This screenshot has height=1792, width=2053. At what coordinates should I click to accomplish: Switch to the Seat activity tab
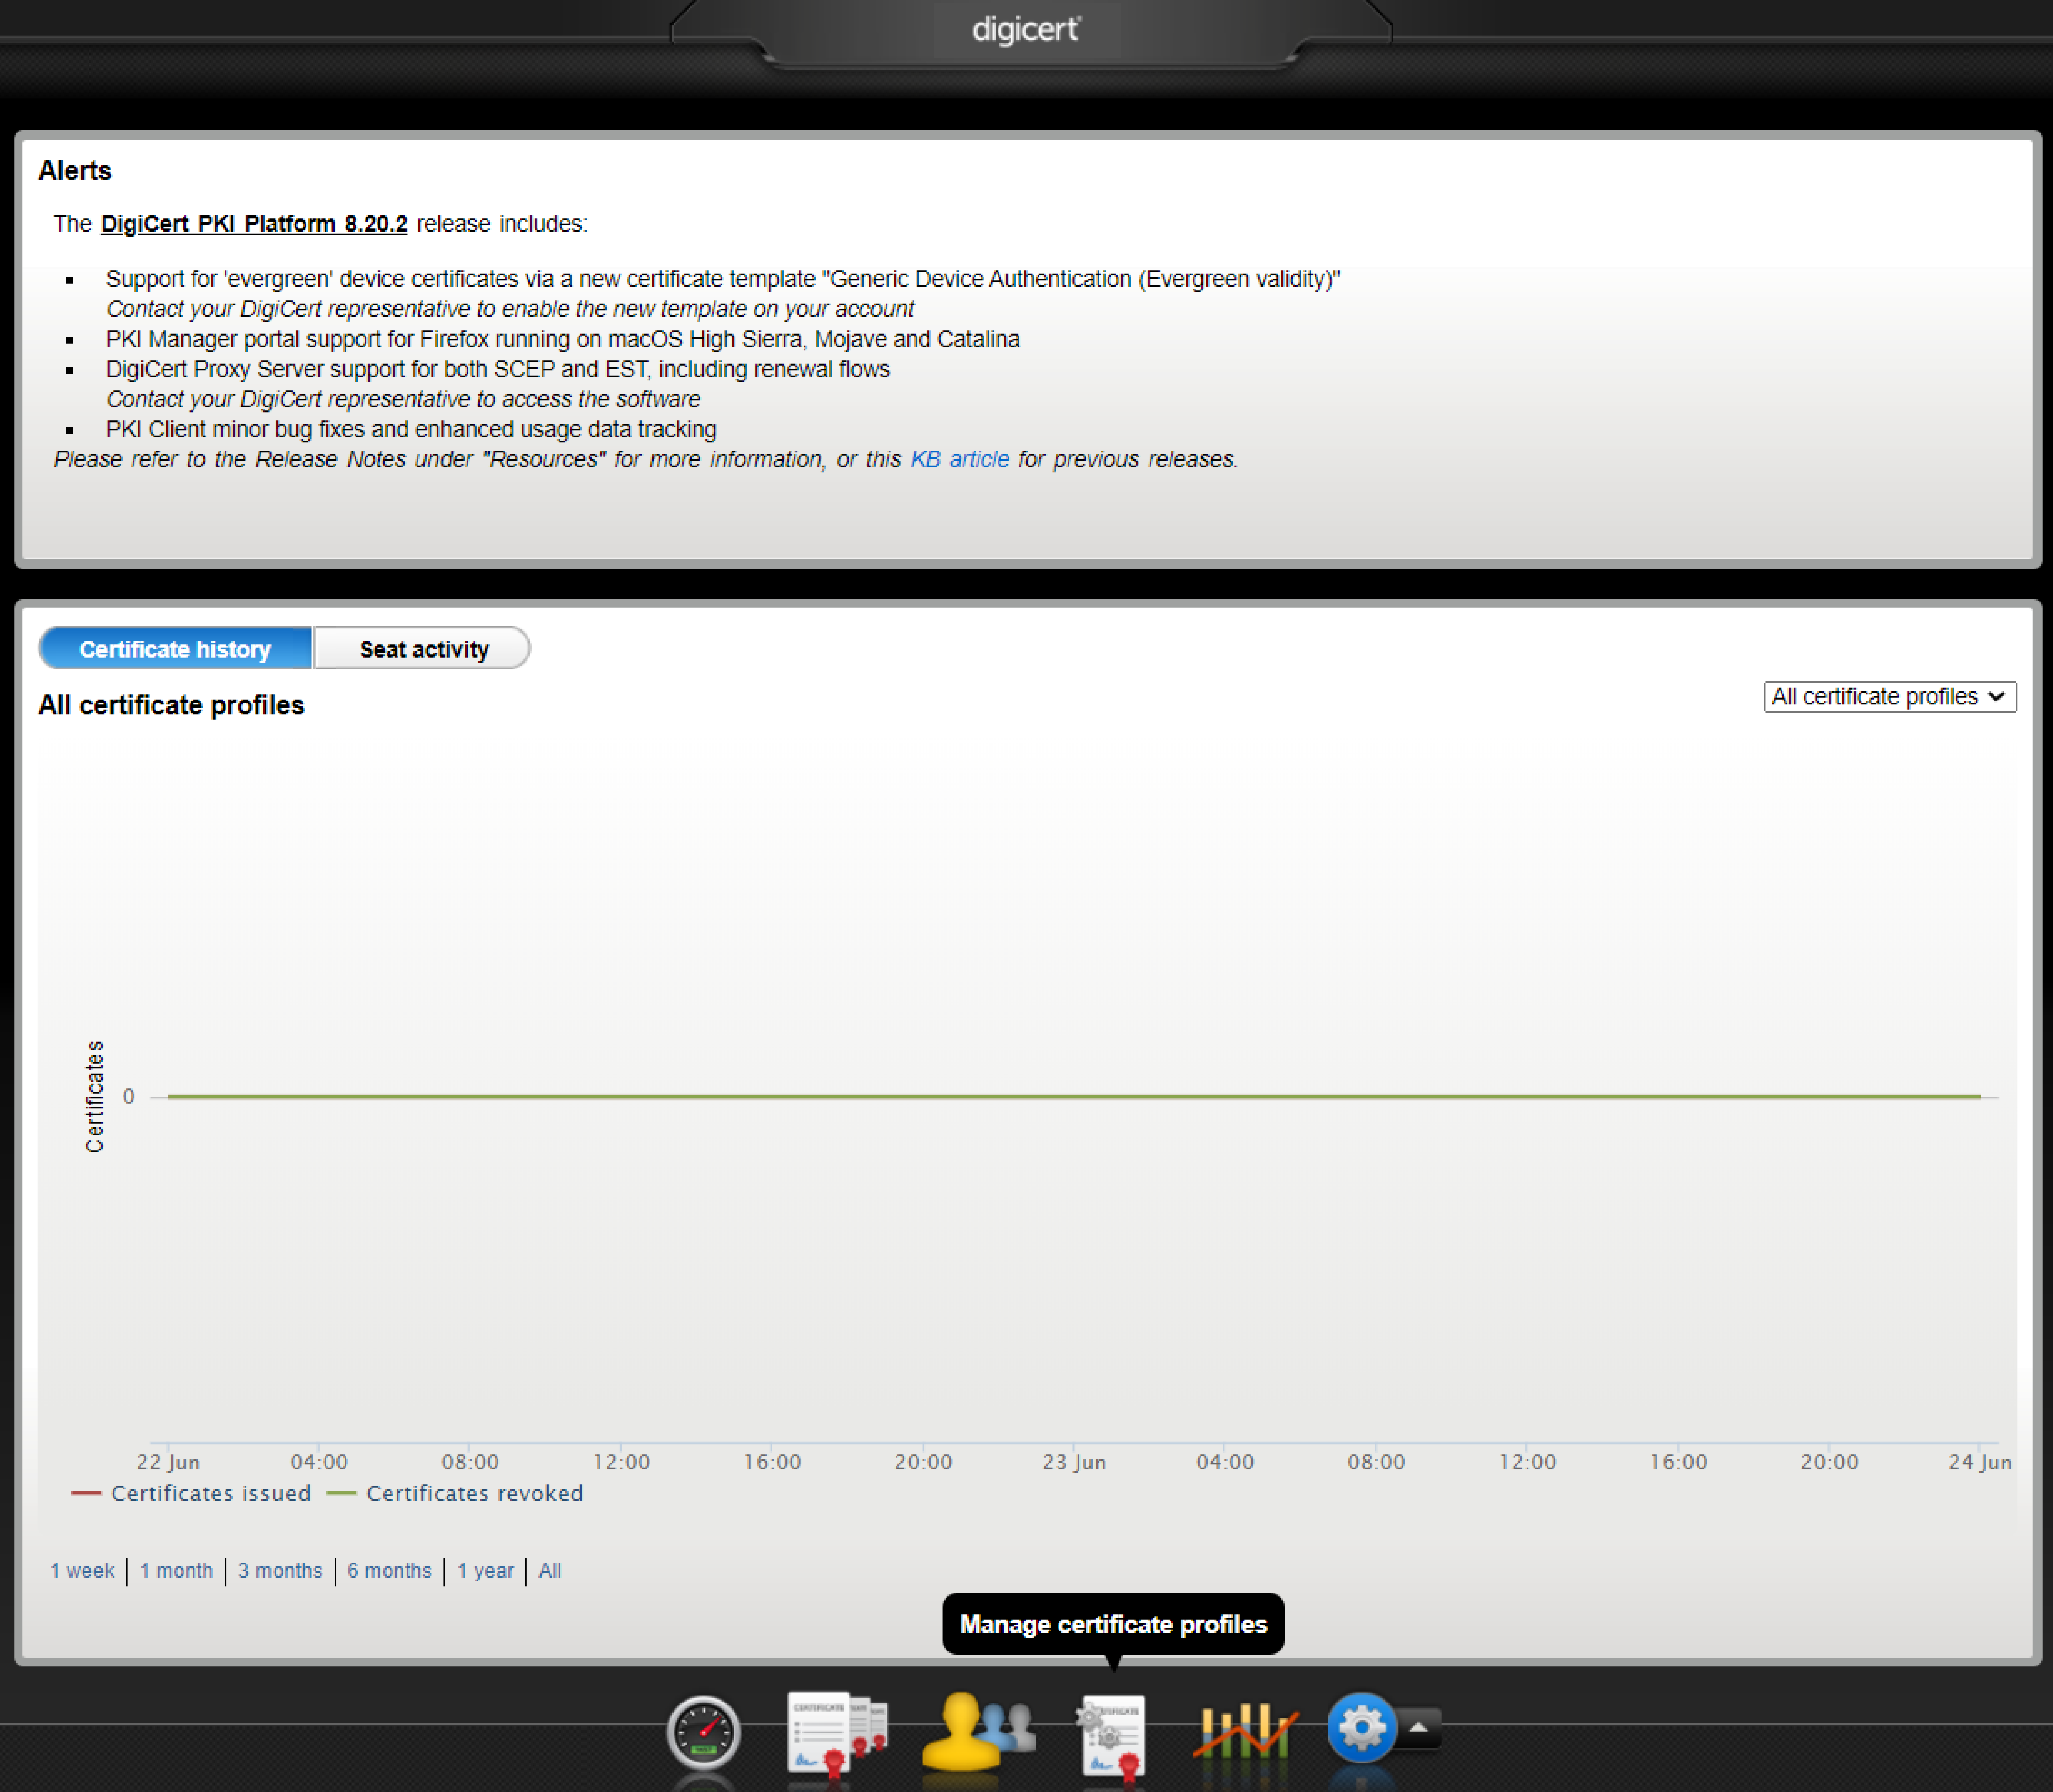point(424,649)
